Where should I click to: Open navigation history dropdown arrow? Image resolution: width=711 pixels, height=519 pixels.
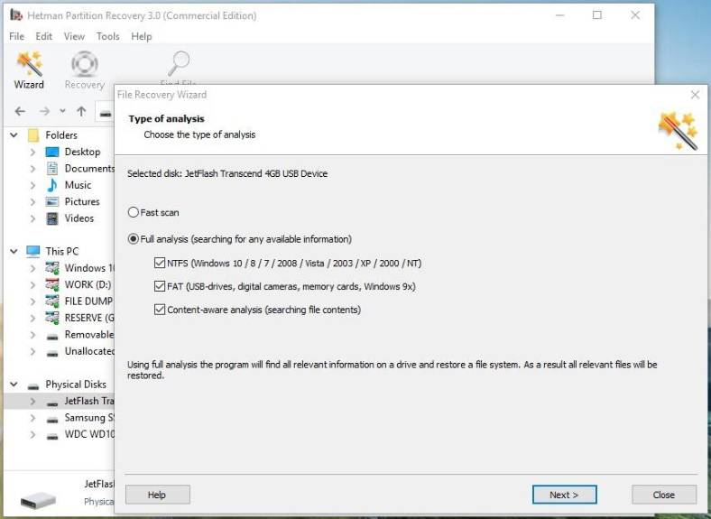[62, 111]
